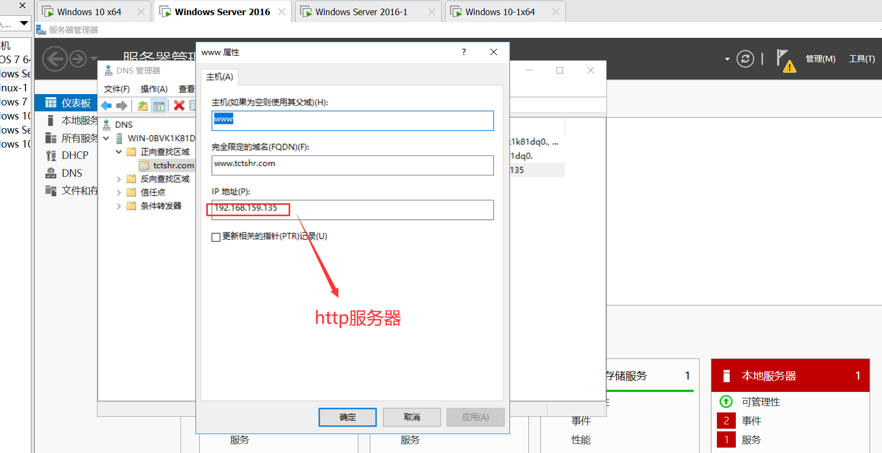882x453 pixels.
Task: Open DNS in Server Manager sidebar
Action: tap(67, 173)
